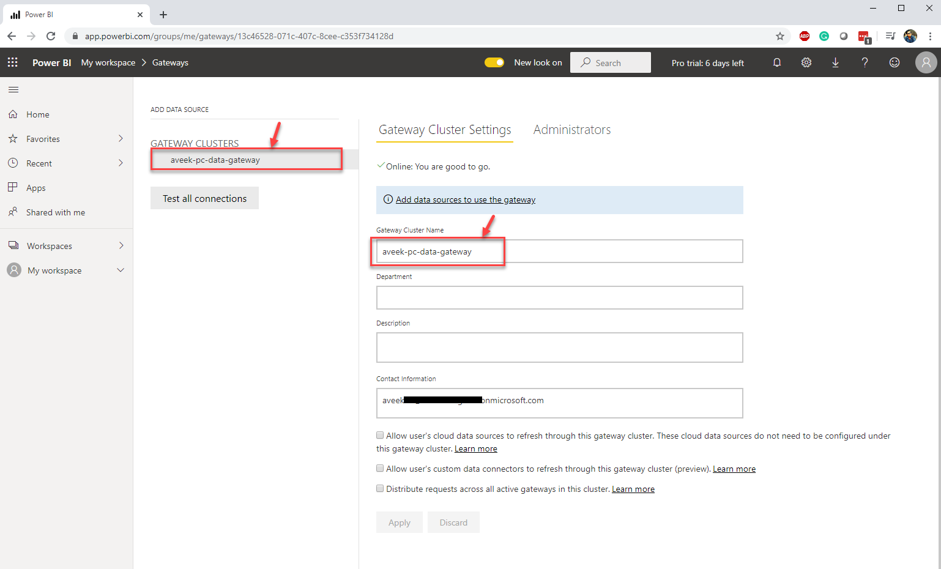Toggle the New look switch
The width and height of the screenshot is (941, 569).
(494, 62)
